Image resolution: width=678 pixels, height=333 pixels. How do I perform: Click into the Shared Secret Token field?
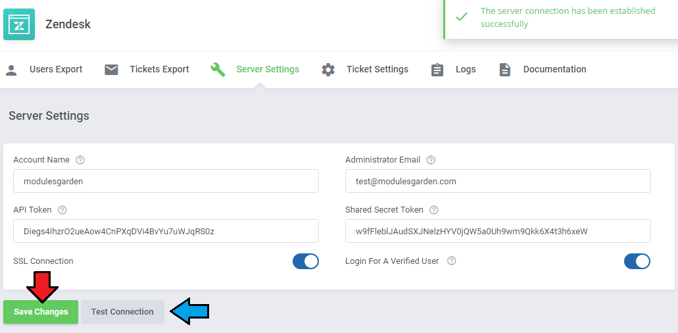pos(498,231)
